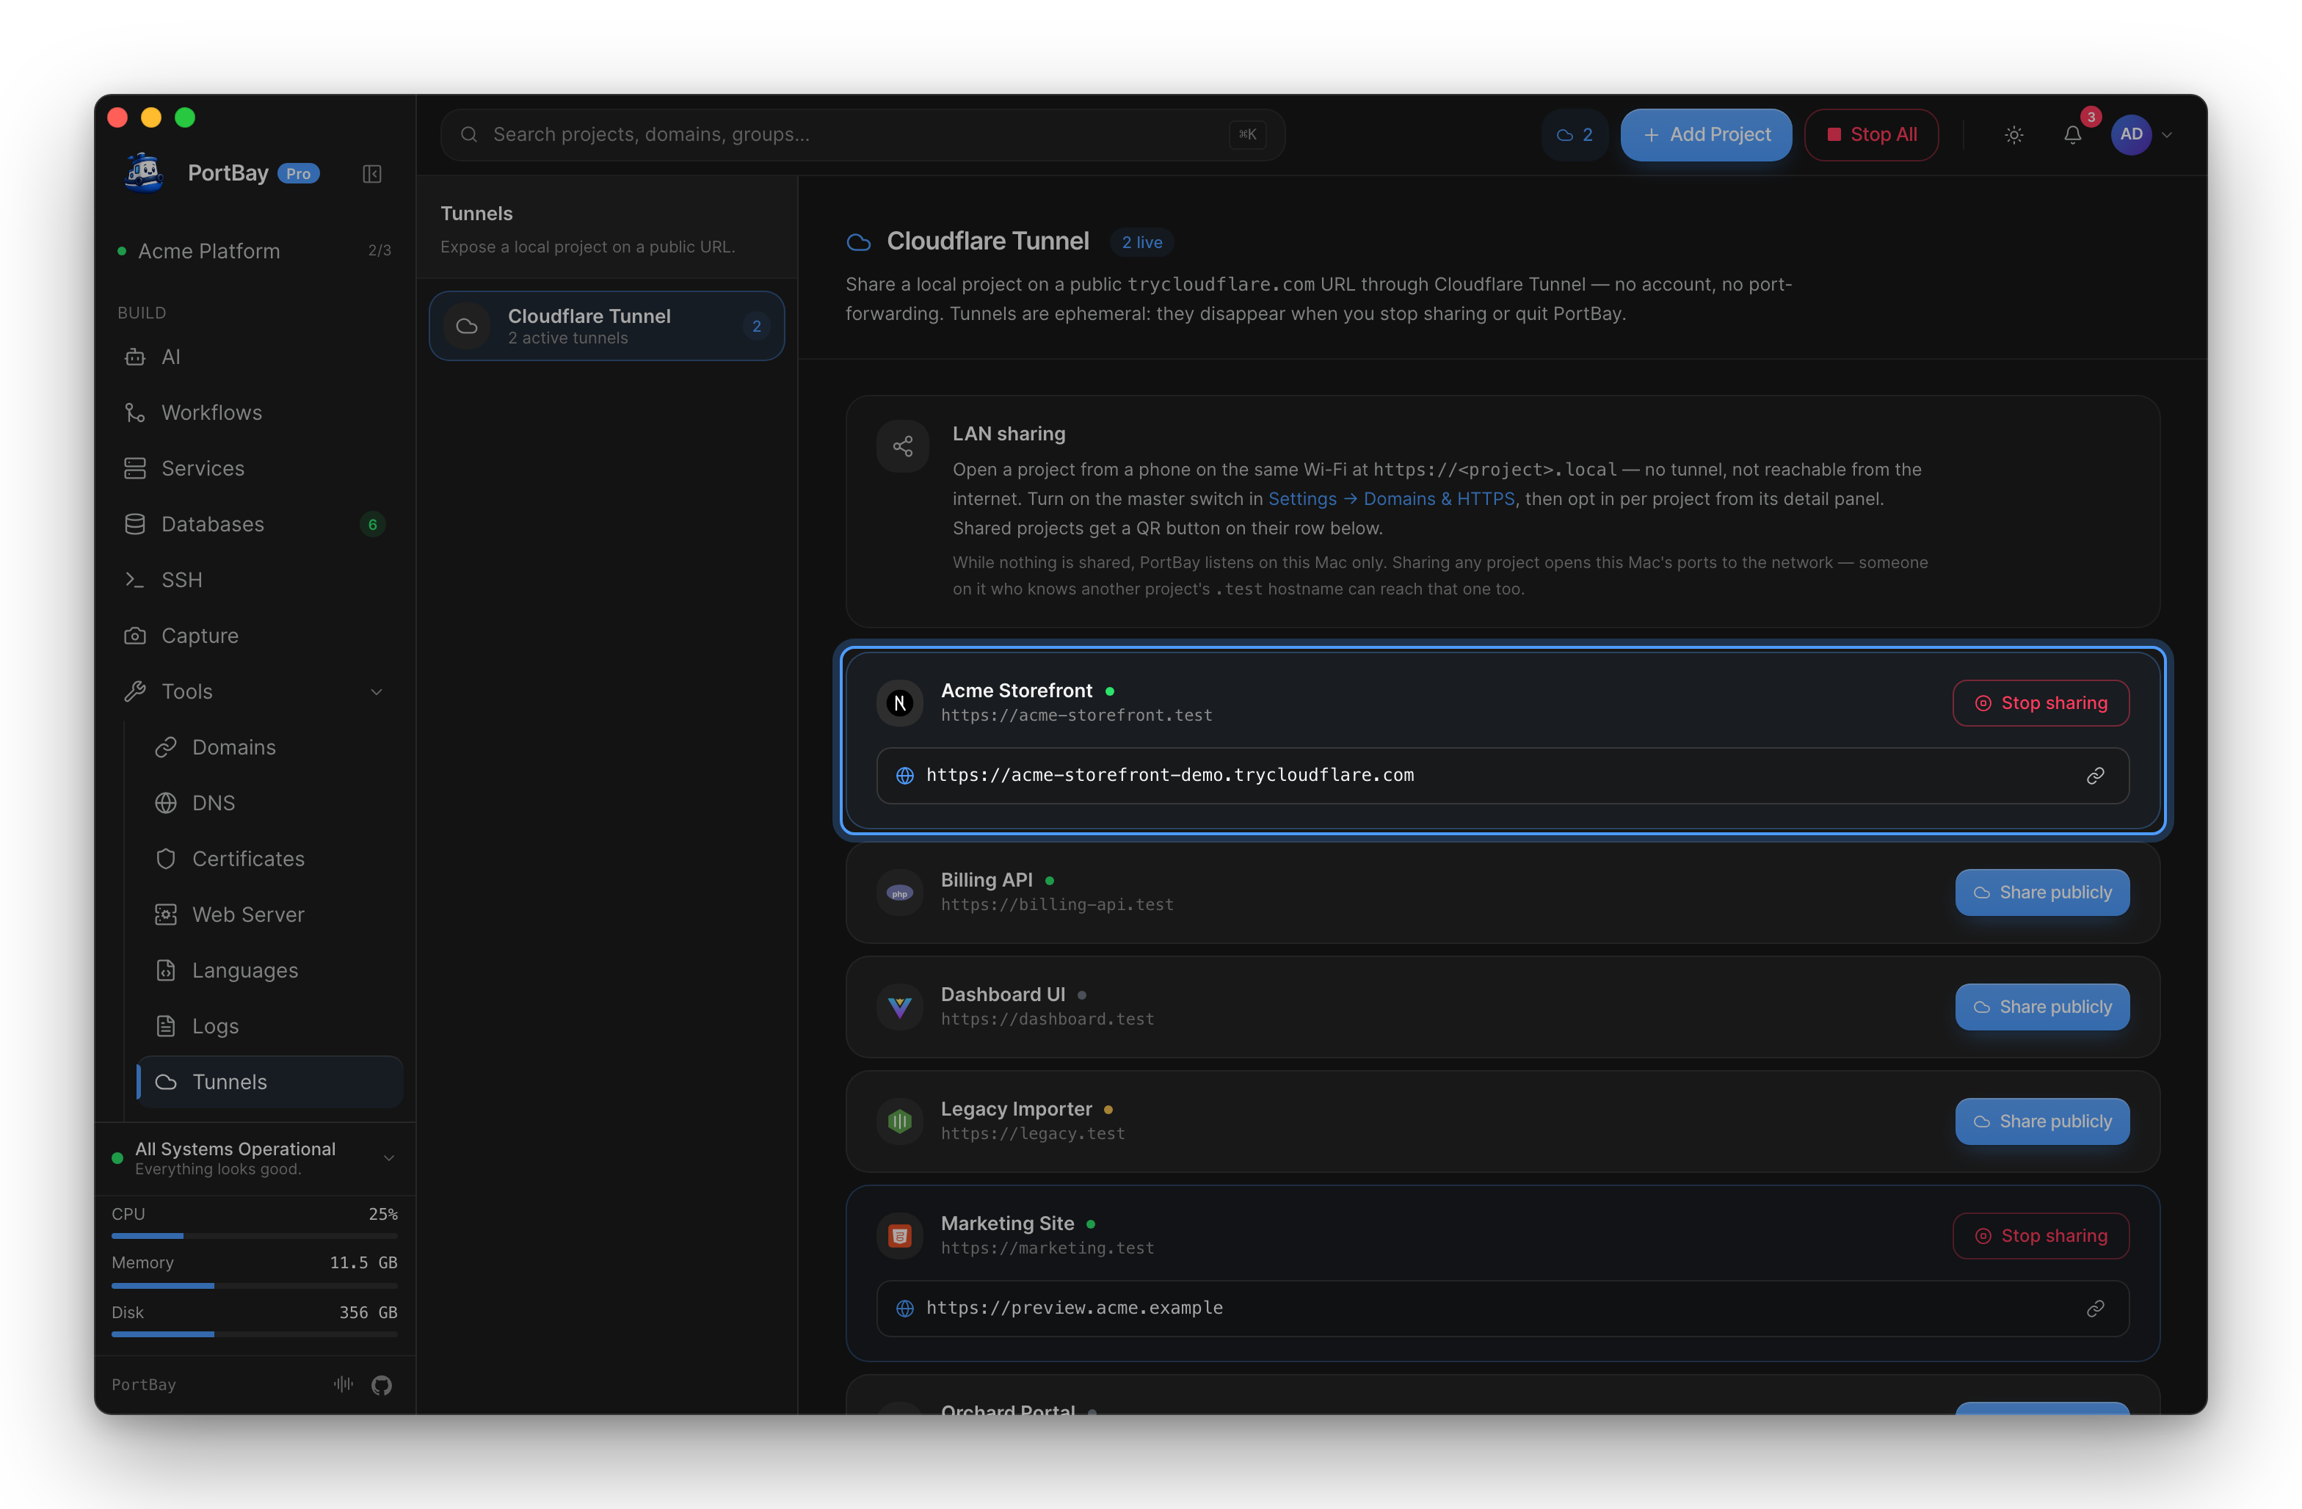The image size is (2302, 1509).
Task: Stop sharing Marketing Site
Action: tap(2041, 1236)
